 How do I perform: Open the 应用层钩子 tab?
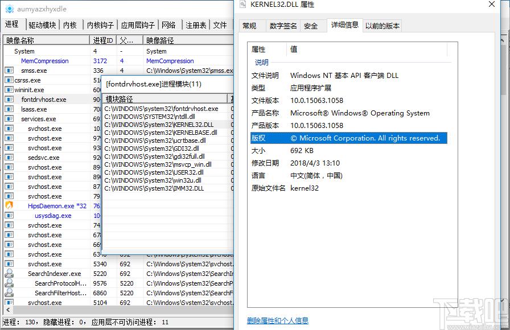138,25
